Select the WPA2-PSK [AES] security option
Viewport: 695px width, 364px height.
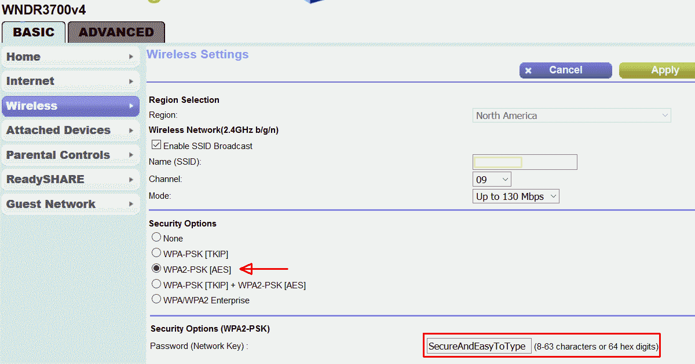156,269
